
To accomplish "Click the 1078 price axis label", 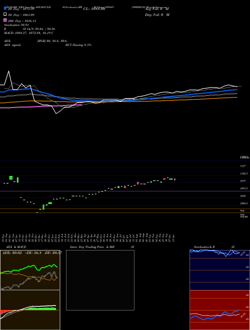I will 243,181.
